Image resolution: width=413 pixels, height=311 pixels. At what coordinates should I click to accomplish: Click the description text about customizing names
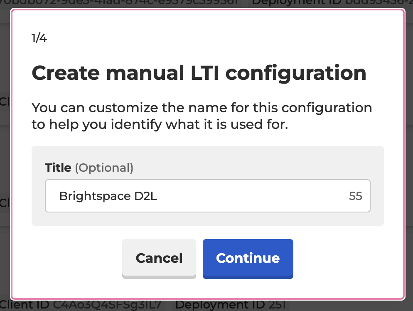202,116
